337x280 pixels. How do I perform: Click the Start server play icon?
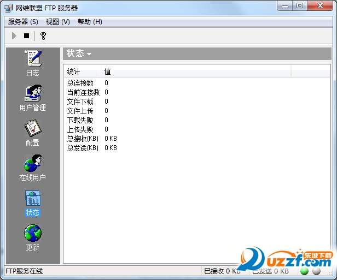(x=14, y=36)
